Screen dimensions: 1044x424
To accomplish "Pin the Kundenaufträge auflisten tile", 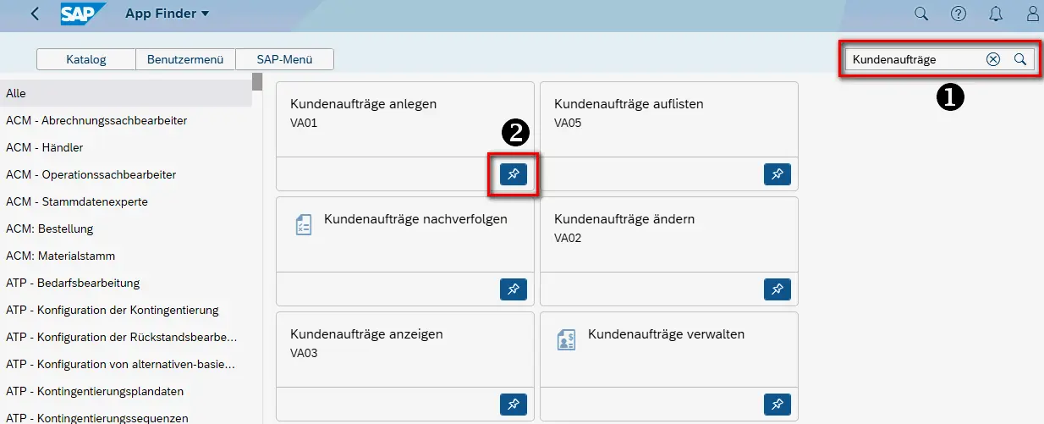I will tap(777, 174).
